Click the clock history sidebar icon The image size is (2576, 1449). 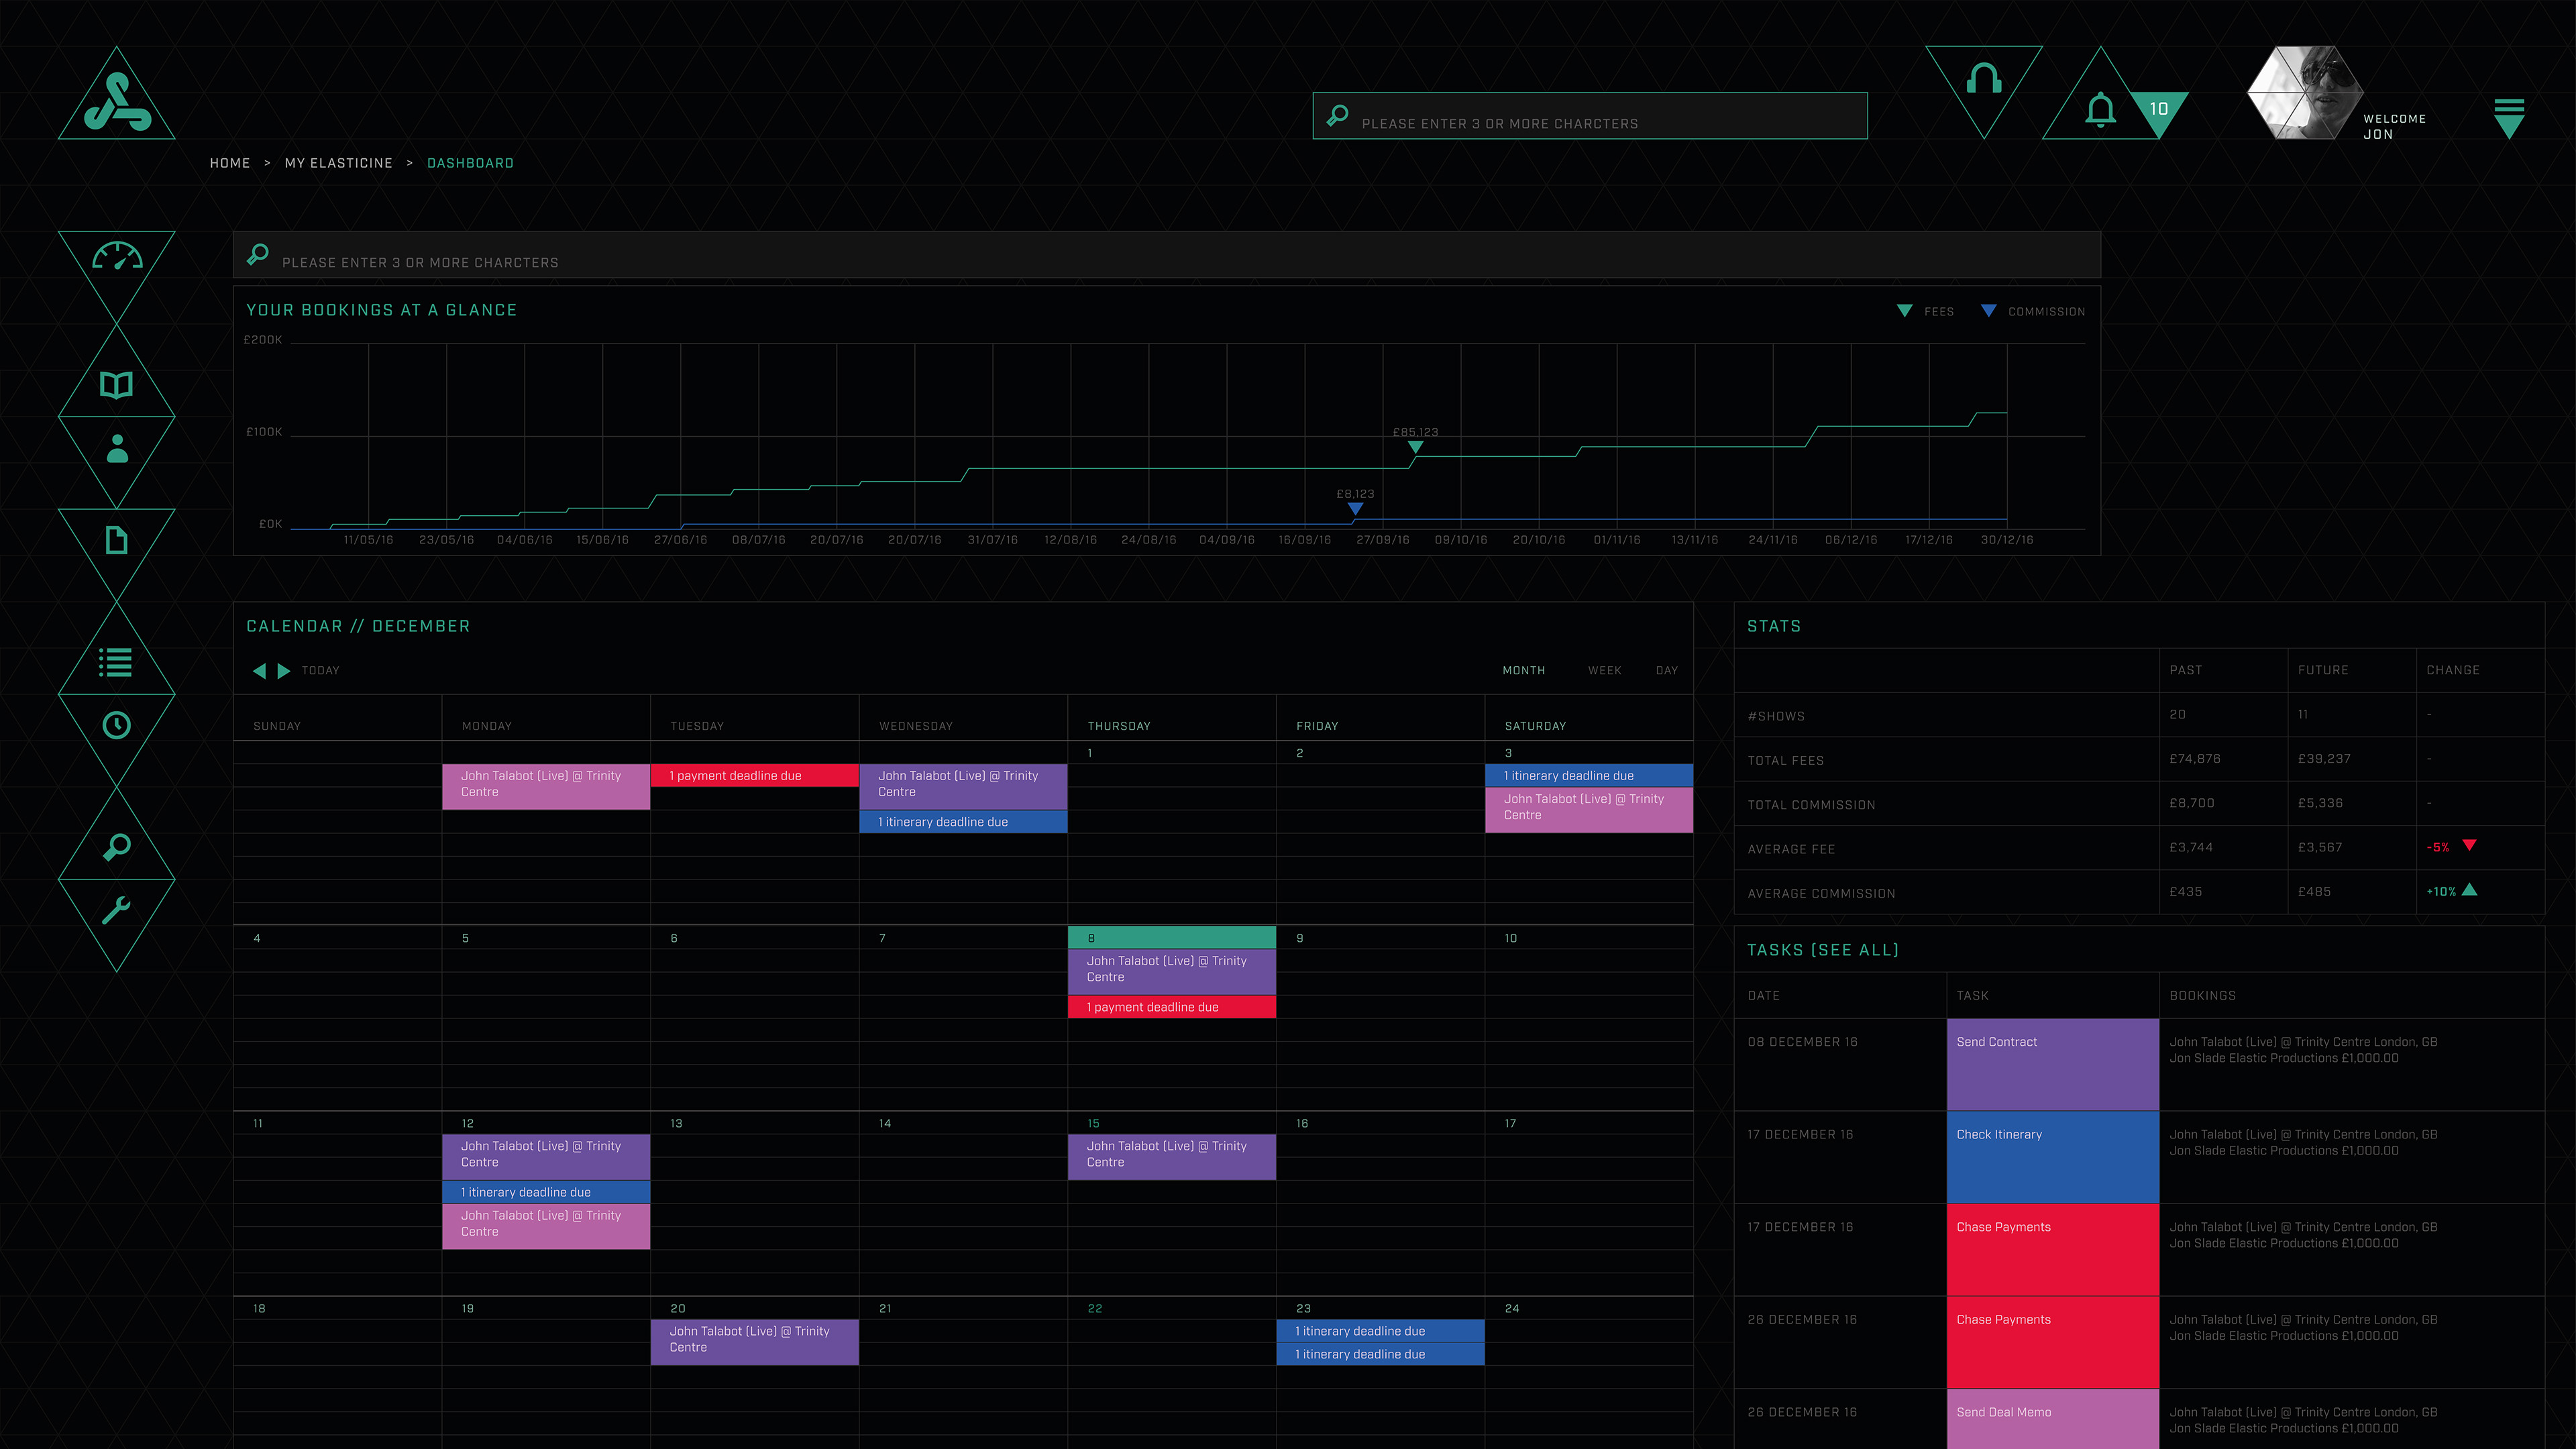tap(117, 725)
